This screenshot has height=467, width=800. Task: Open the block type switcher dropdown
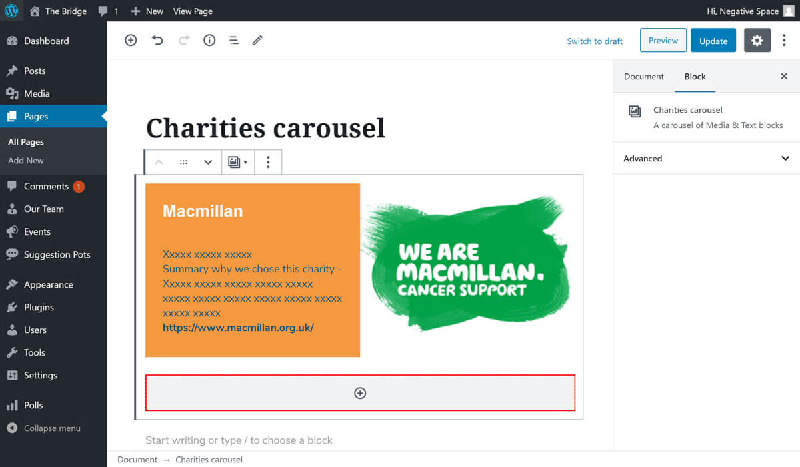click(x=237, y=162)
